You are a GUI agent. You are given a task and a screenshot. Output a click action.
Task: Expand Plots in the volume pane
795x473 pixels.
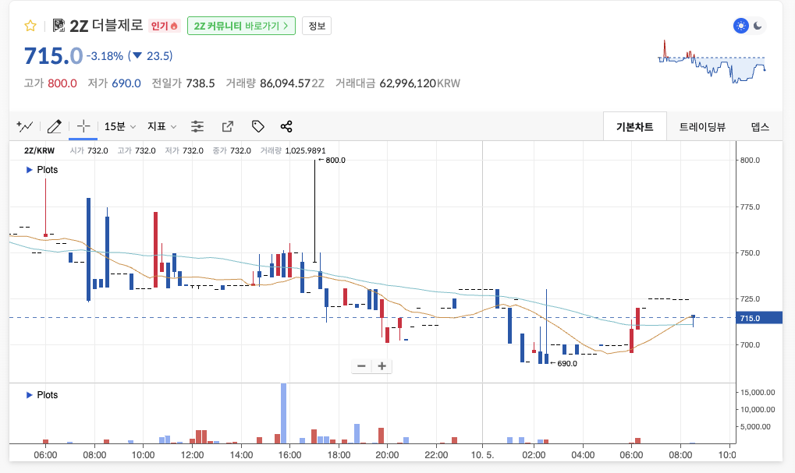[42, 395]
